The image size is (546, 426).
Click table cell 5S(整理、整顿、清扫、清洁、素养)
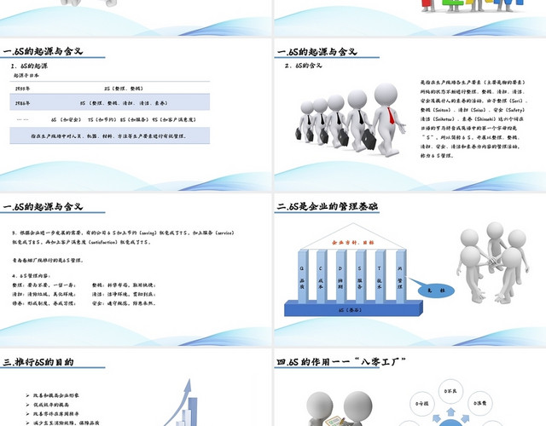tap(124, 103)
